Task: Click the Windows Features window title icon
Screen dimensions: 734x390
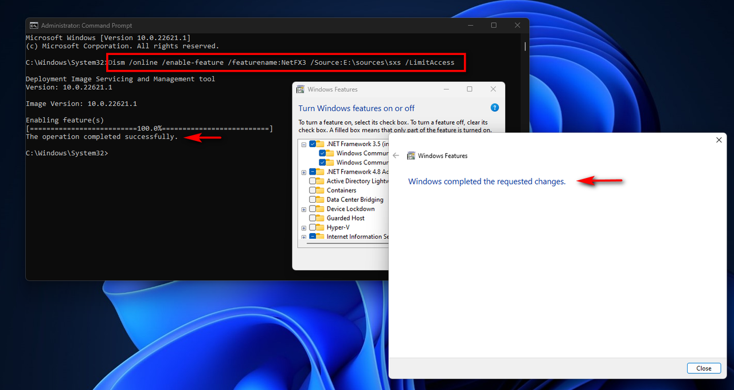Action: 300,89
